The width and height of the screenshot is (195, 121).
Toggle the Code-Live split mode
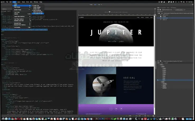point(36,5)
